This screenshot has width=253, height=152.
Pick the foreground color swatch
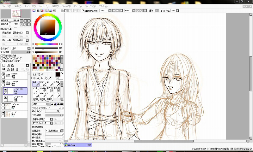click(x=58, y=74)
